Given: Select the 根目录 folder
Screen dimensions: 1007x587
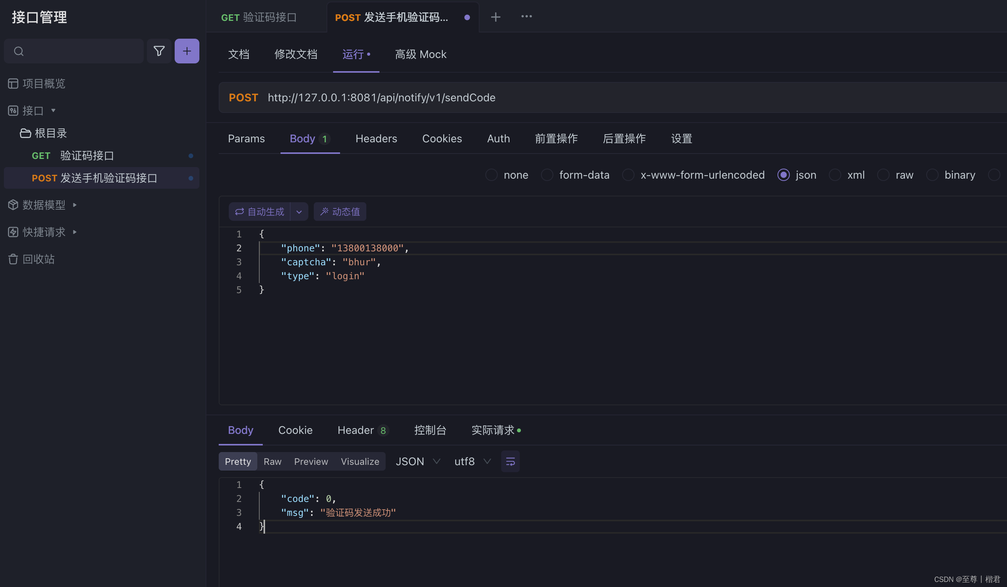Looking at the screenshot, I should (43, 133).
